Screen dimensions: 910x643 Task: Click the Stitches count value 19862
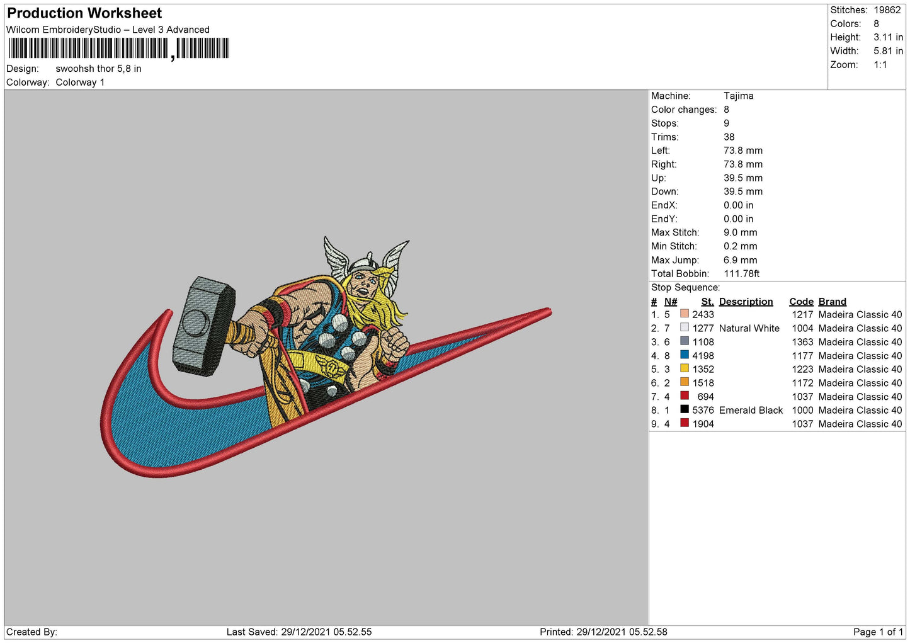pos(887,10)
